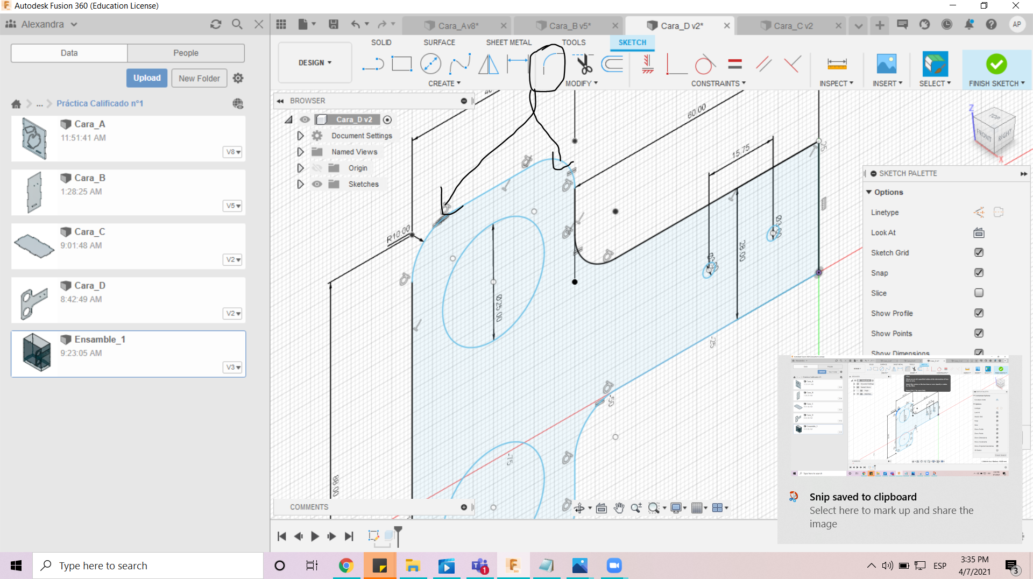Image resolution: width=1033 pixels, height=579 pixels.
Task: Toggle visibility of Cara_D v2 component
Action: pyautogui.click(x=305, y=119)
